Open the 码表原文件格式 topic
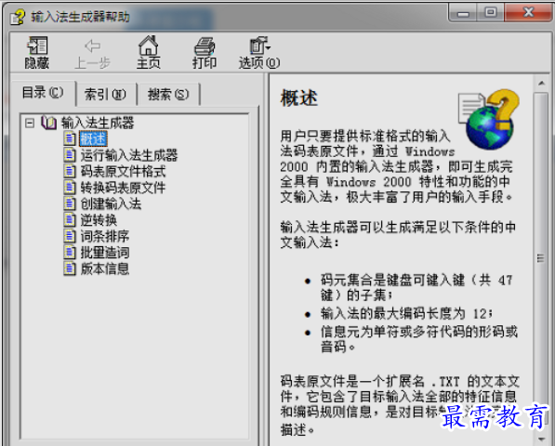Screen dimensions: 555x446 point(123,171)
